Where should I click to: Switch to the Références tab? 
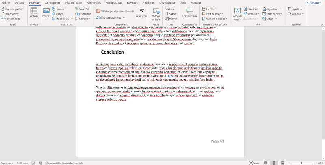(94, 3)
